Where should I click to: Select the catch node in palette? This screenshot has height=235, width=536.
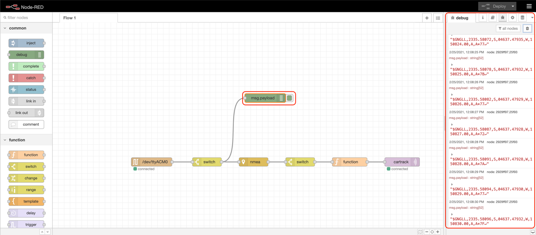(x=26, y=78)
